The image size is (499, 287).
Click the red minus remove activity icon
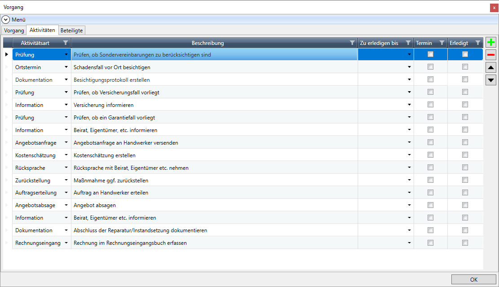(491, 55)
